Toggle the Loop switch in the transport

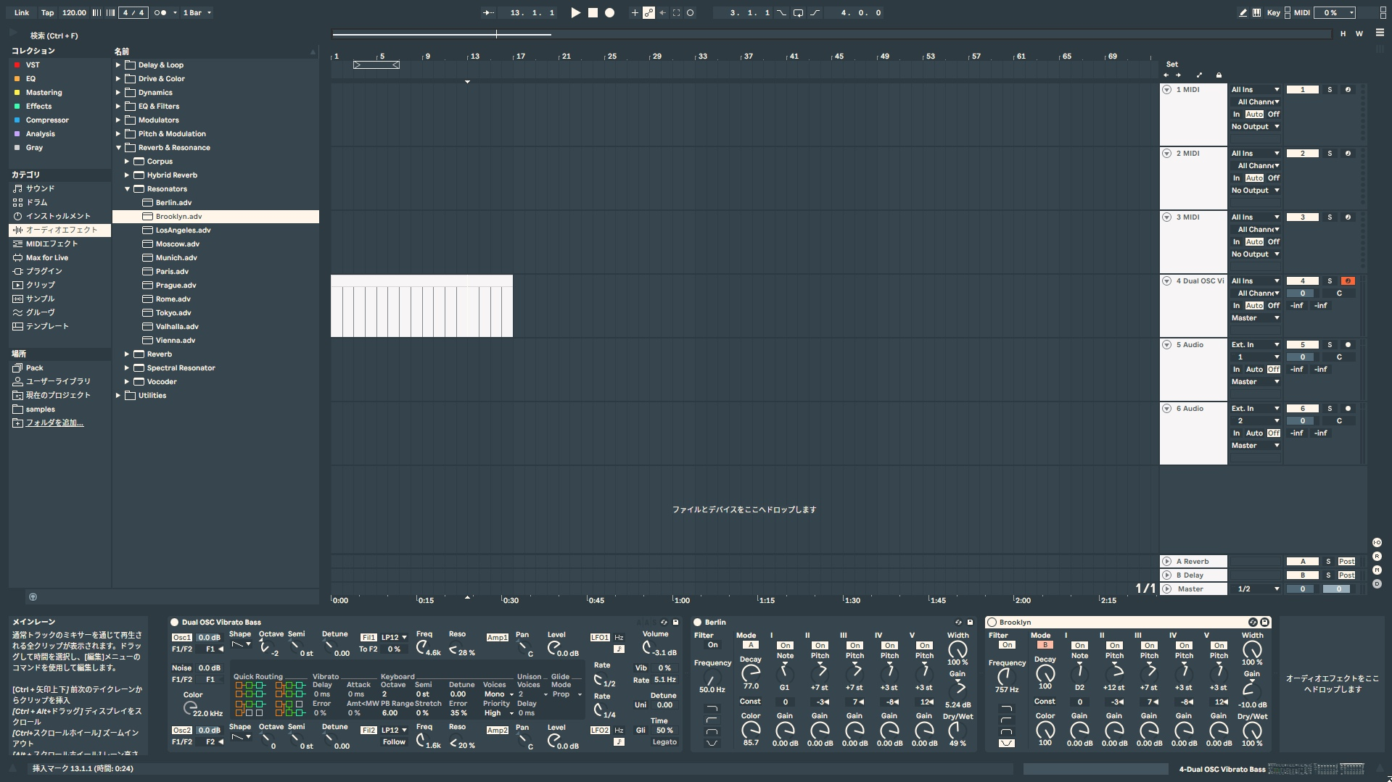pos(798,12)
